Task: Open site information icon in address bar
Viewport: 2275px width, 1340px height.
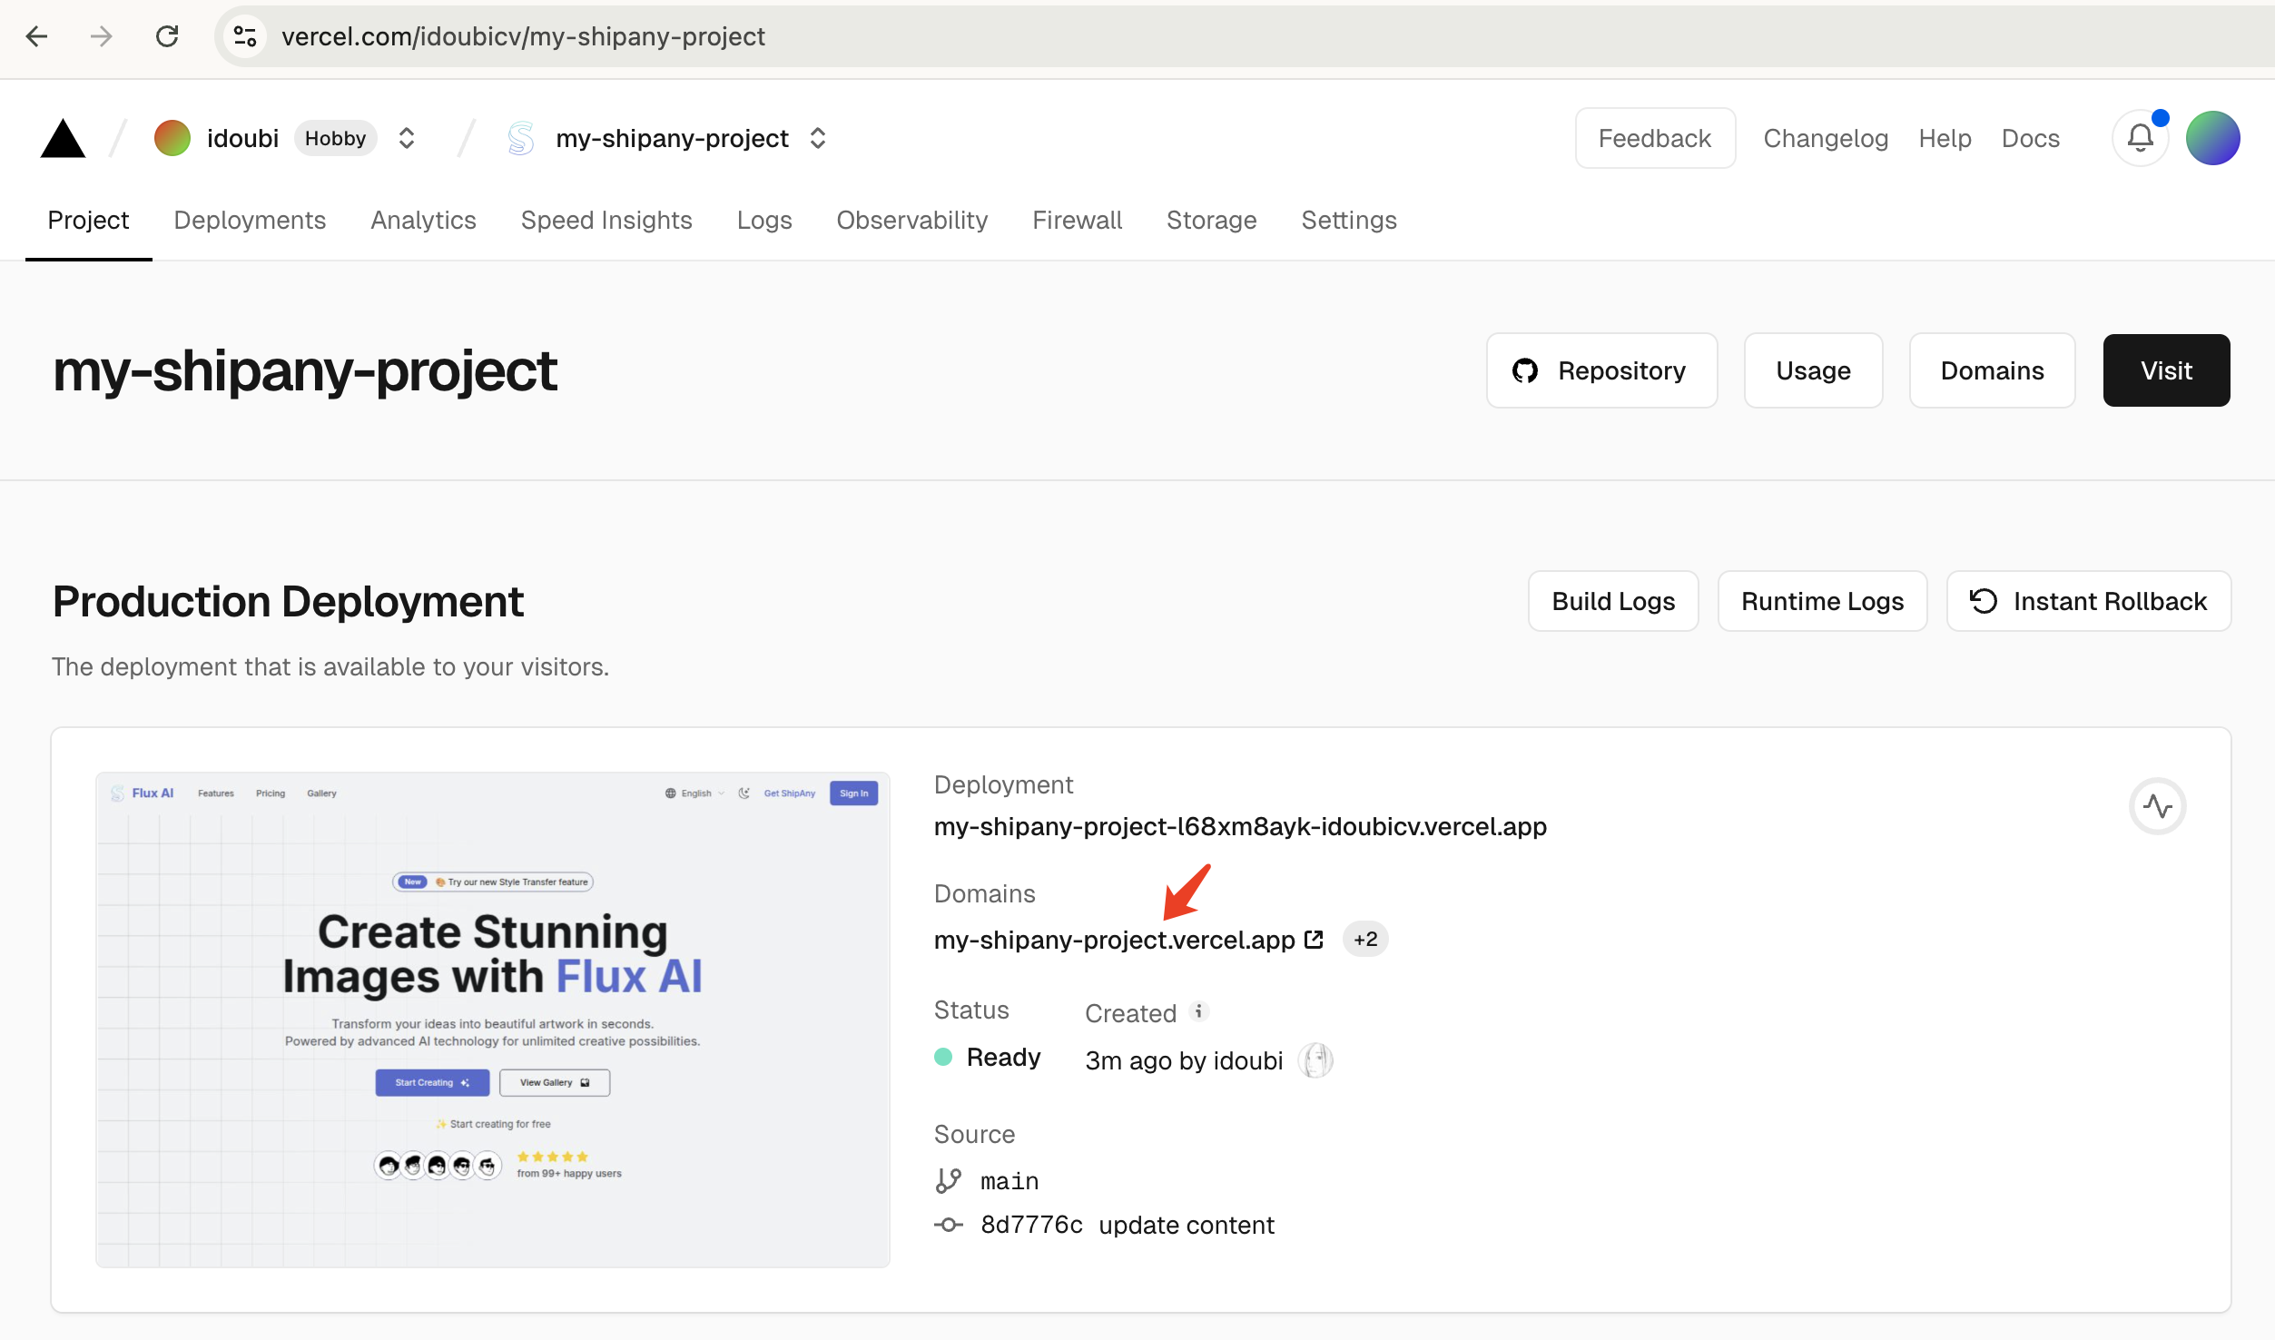Action: (x=245, y=36)
